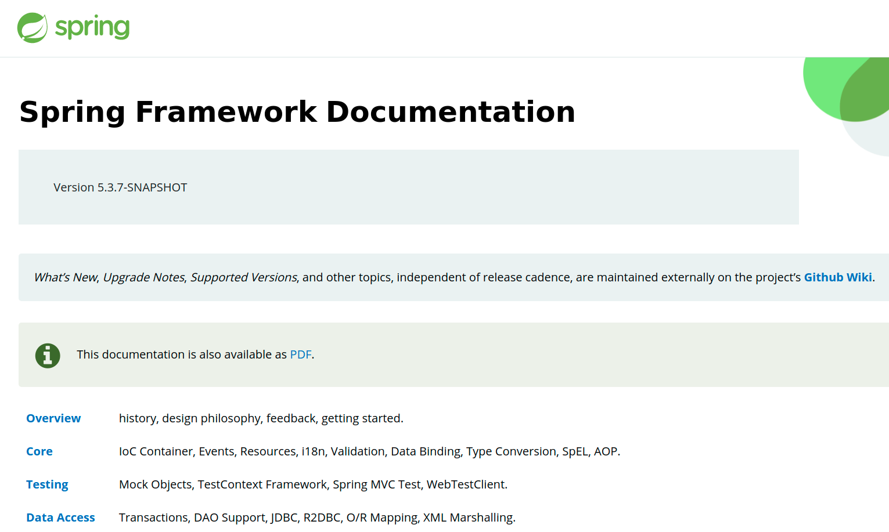
Task: Click 'This documentation is also available as' text
Action: [x=182, y=354]
